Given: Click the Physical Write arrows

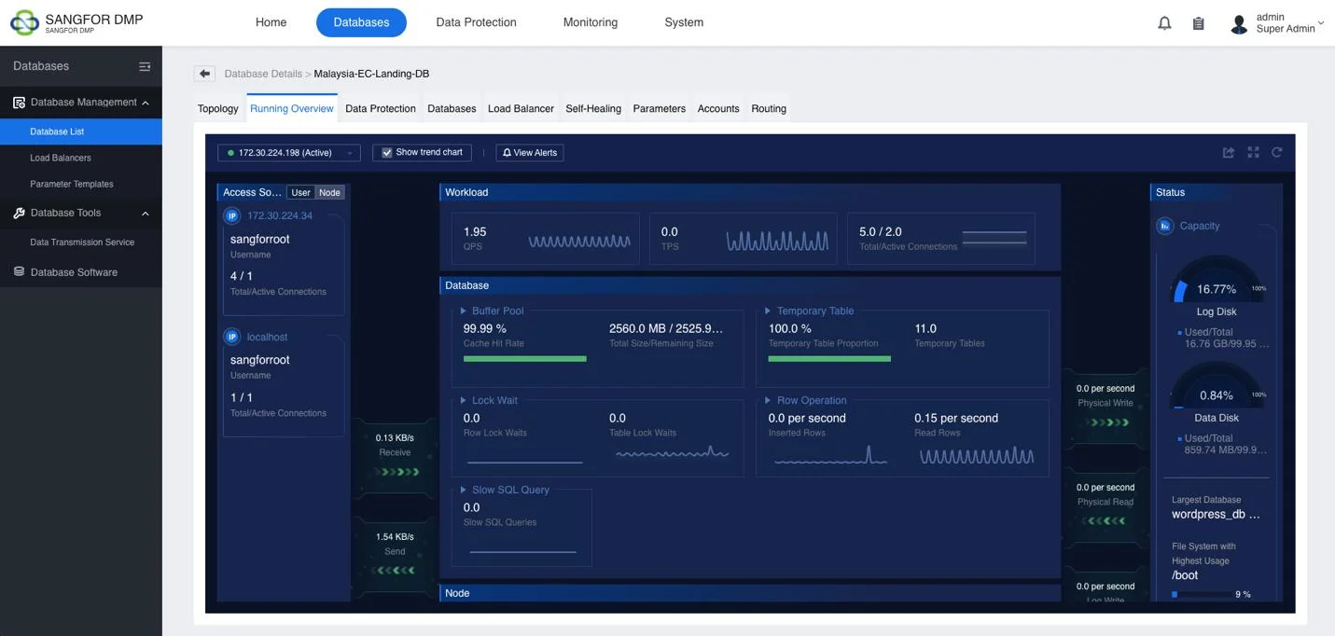Looking at the screenshot, I should [1106, 422].
